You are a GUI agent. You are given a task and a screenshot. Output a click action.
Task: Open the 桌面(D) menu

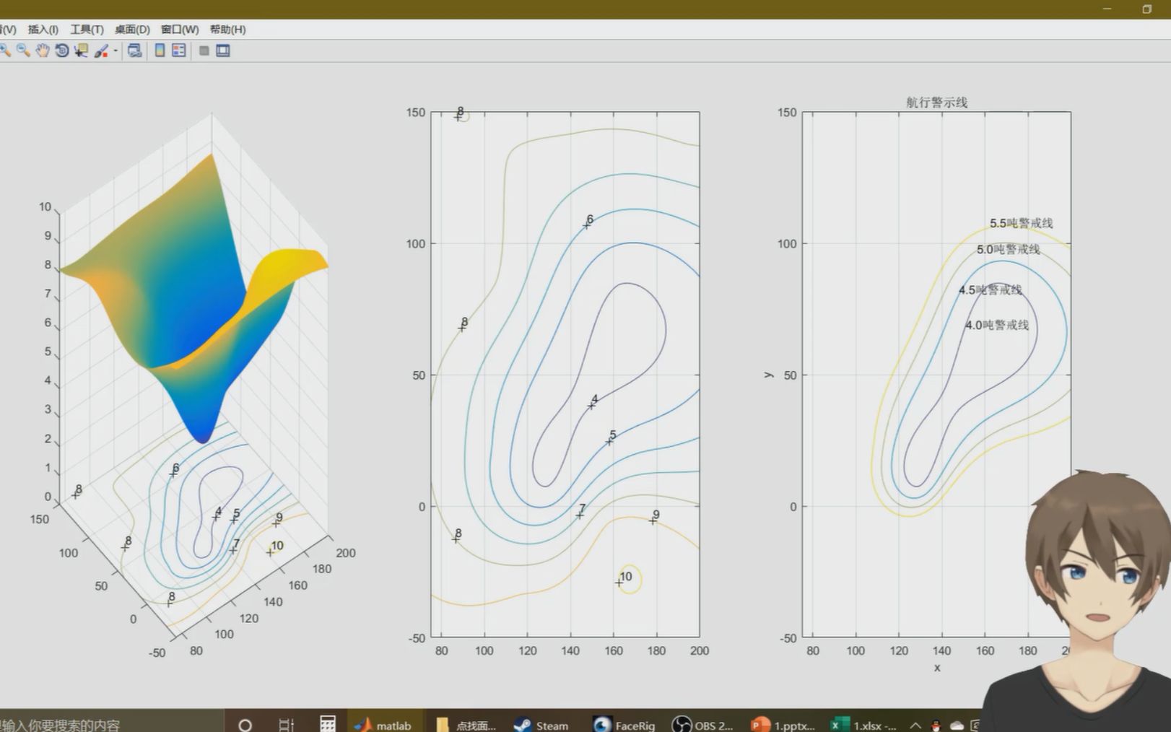(132, 30)
